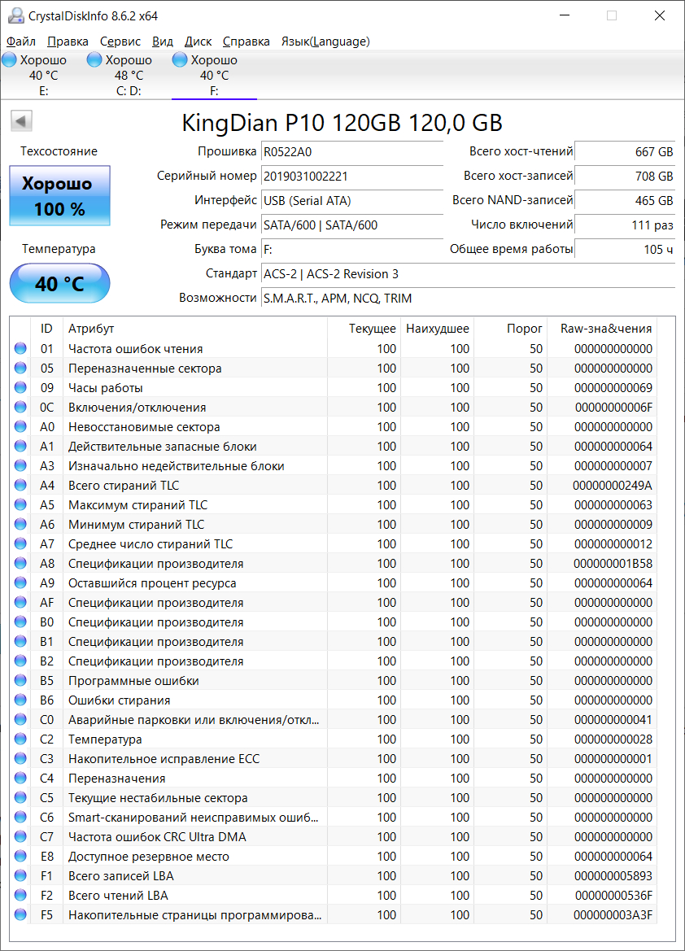
Task: Switch to drive F: tab
Action: point(214,76)
